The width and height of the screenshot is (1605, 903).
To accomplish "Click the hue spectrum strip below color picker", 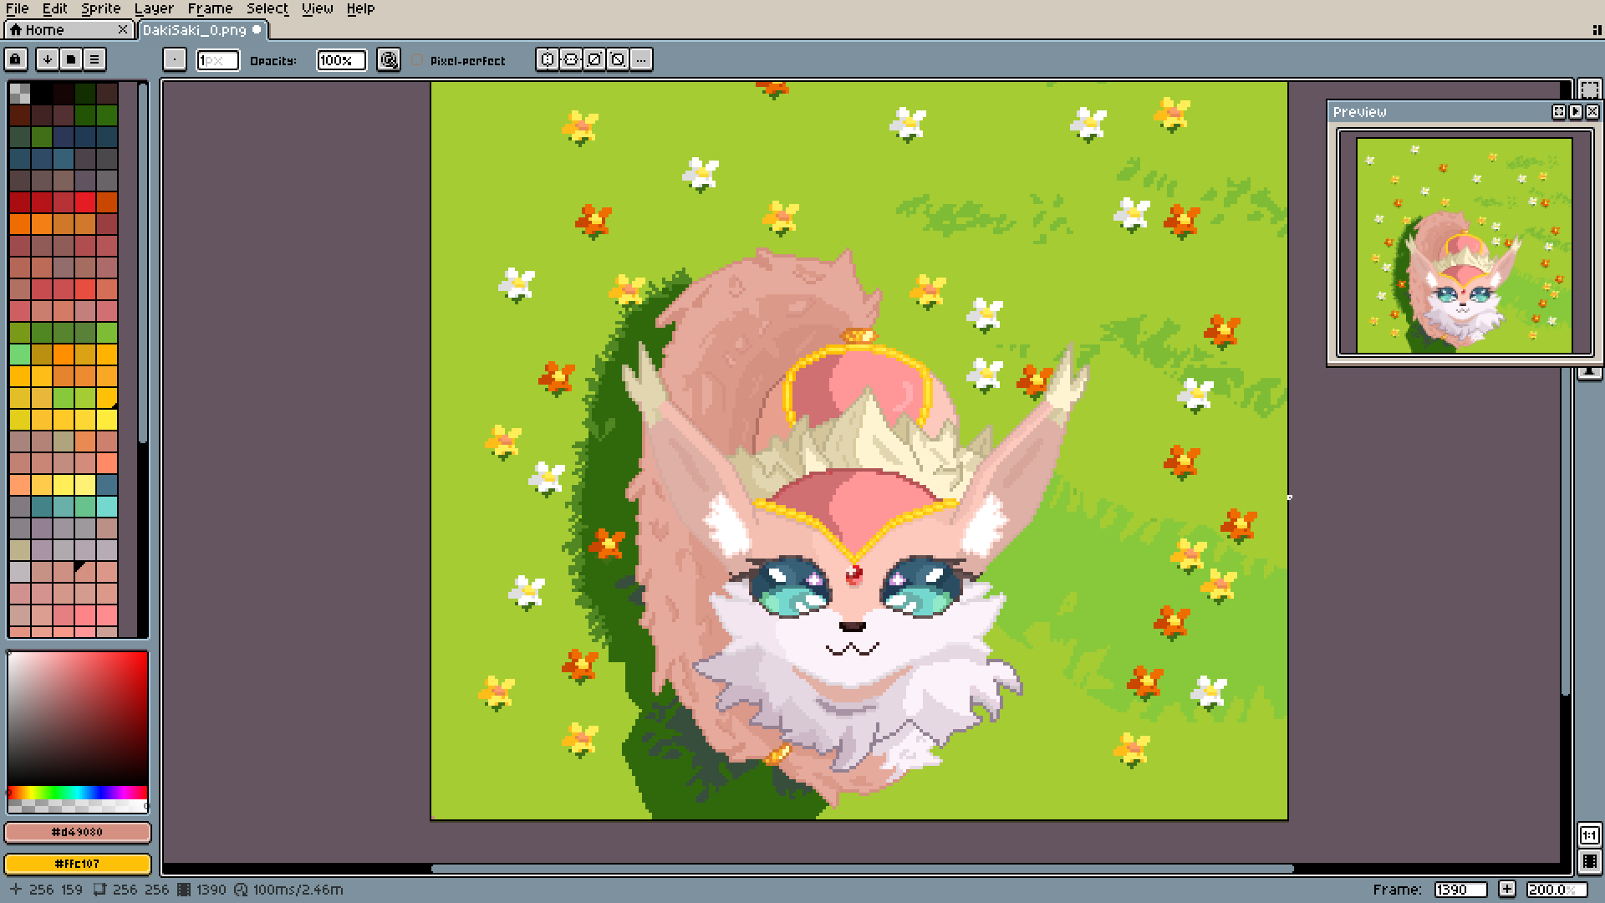I will [x=78, y=793].
